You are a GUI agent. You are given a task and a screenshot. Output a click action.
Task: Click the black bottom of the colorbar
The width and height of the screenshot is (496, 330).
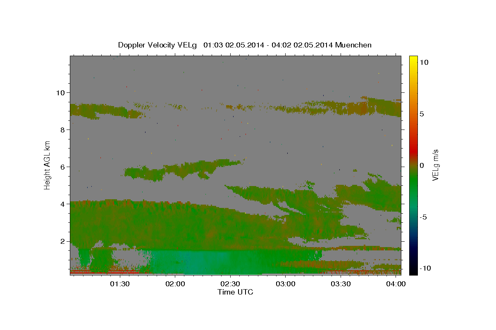tap(413, 270)
